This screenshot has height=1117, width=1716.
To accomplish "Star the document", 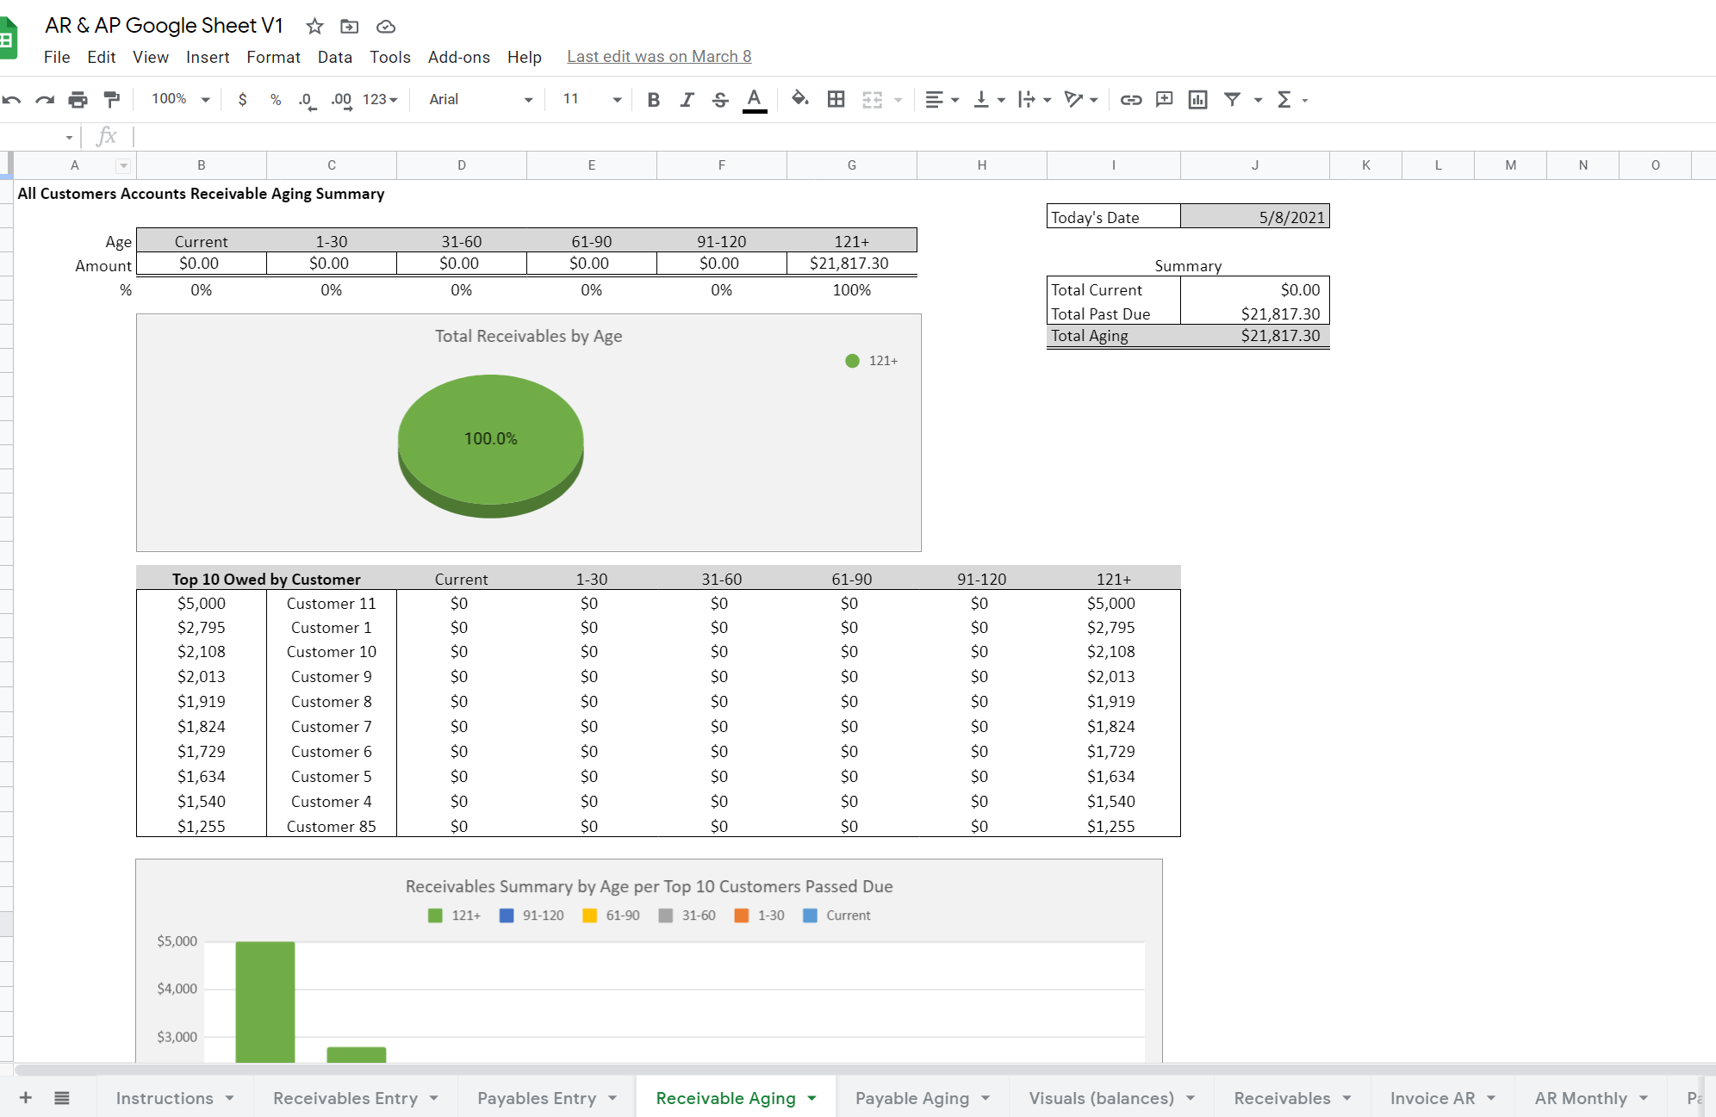I will click(314, 27).
